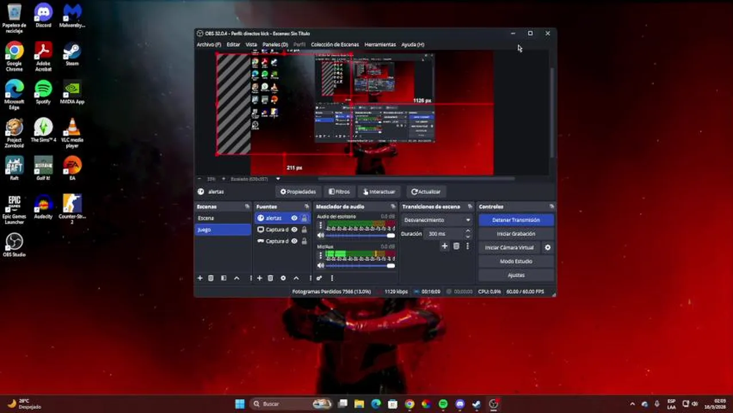
Task: Open Audacity desktop shortcut
Action: tap(44, 206)
